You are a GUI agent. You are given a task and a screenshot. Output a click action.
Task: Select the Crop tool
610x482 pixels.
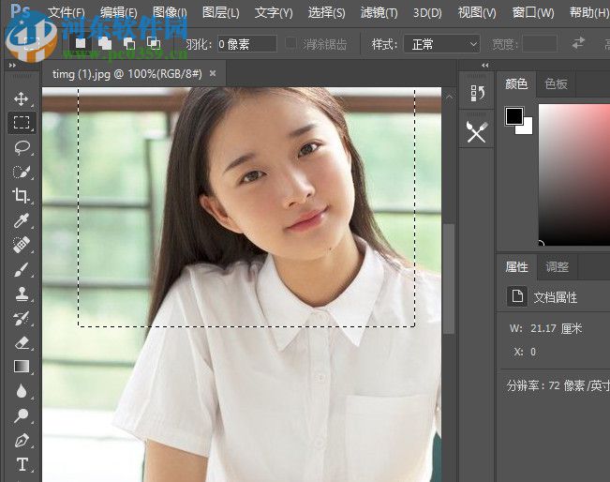(22, 196)
